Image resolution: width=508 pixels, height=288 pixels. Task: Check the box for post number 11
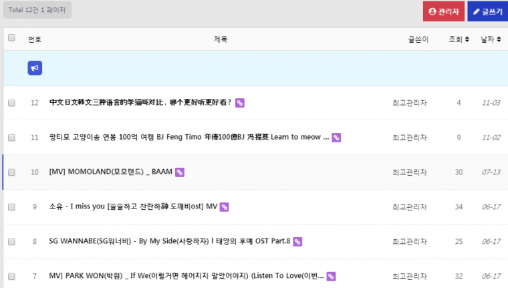[11, 138]
